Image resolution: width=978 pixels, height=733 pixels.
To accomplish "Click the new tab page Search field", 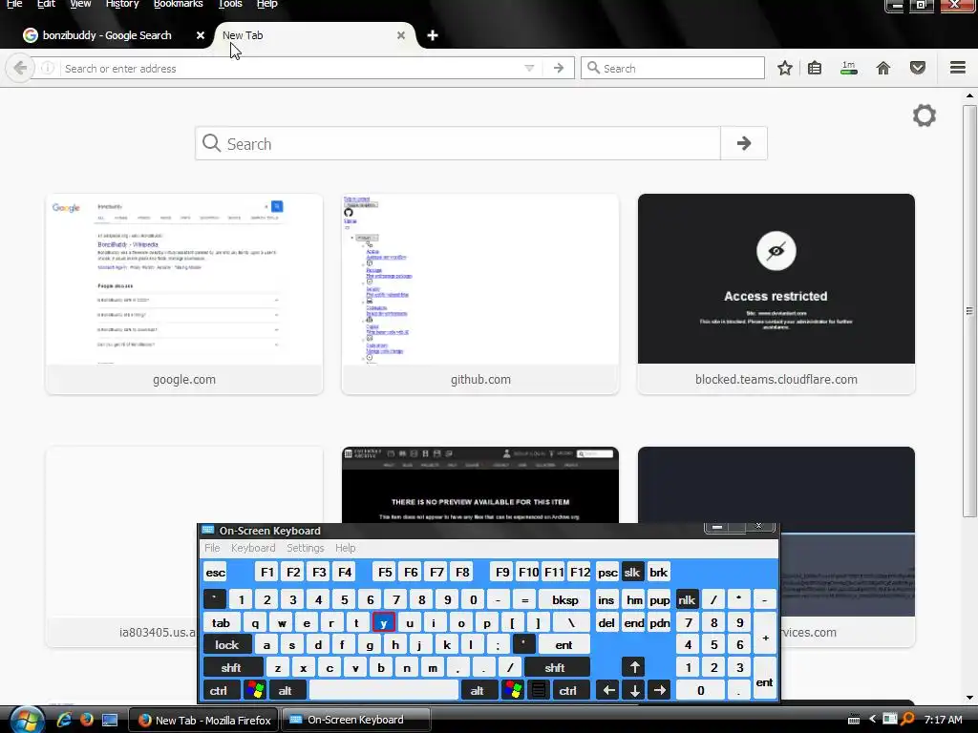I will [457, 143].
